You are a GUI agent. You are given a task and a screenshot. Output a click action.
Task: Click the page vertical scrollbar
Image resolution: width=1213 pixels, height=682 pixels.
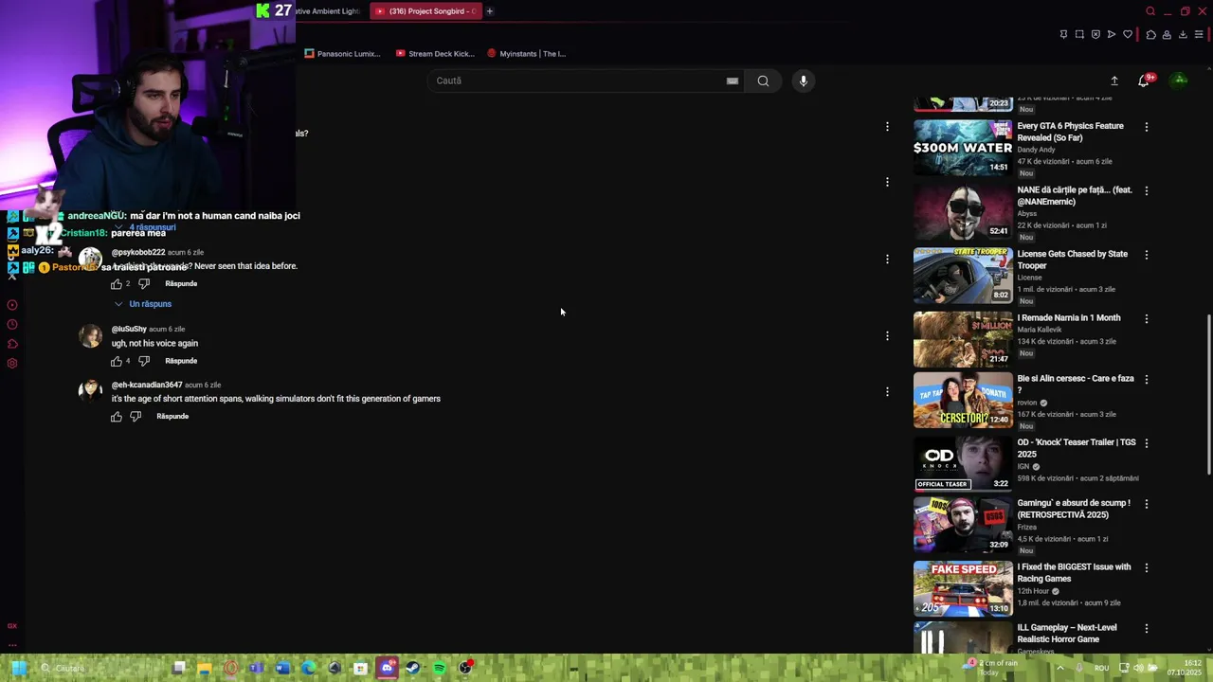tap(1208, 396)
